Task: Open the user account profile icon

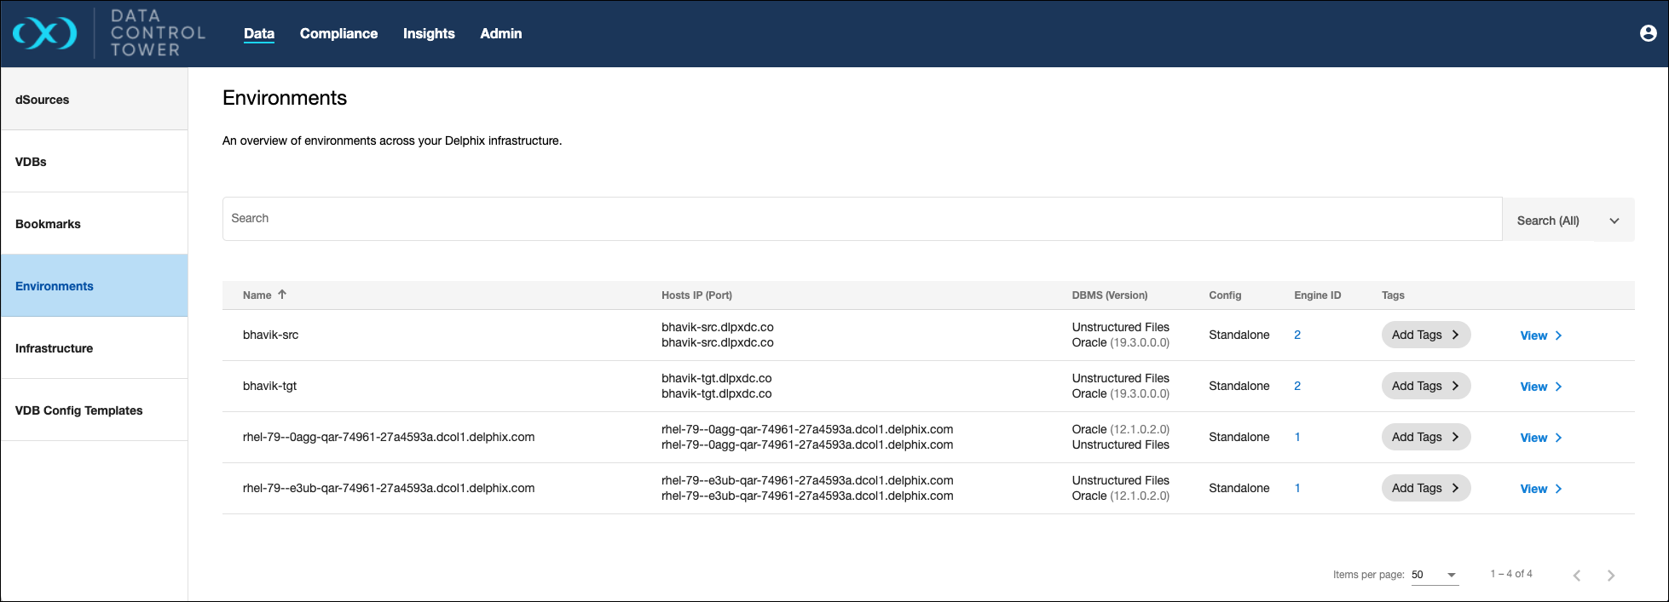Action: 1648,33
